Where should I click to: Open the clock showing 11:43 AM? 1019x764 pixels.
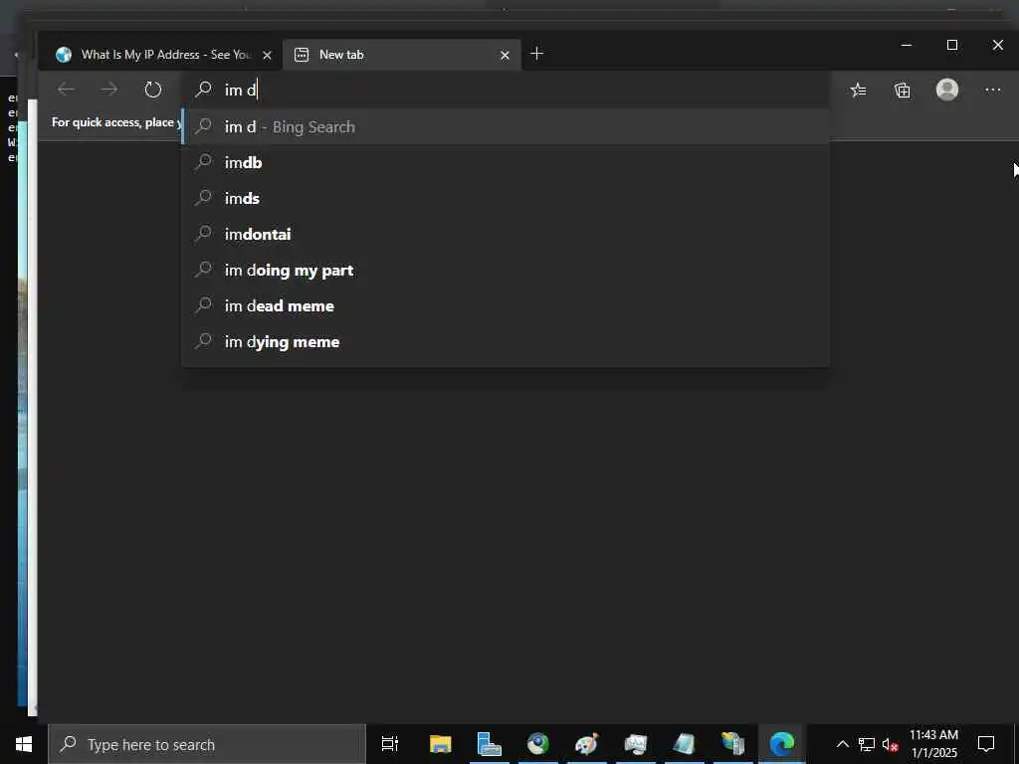click(933, 744)
